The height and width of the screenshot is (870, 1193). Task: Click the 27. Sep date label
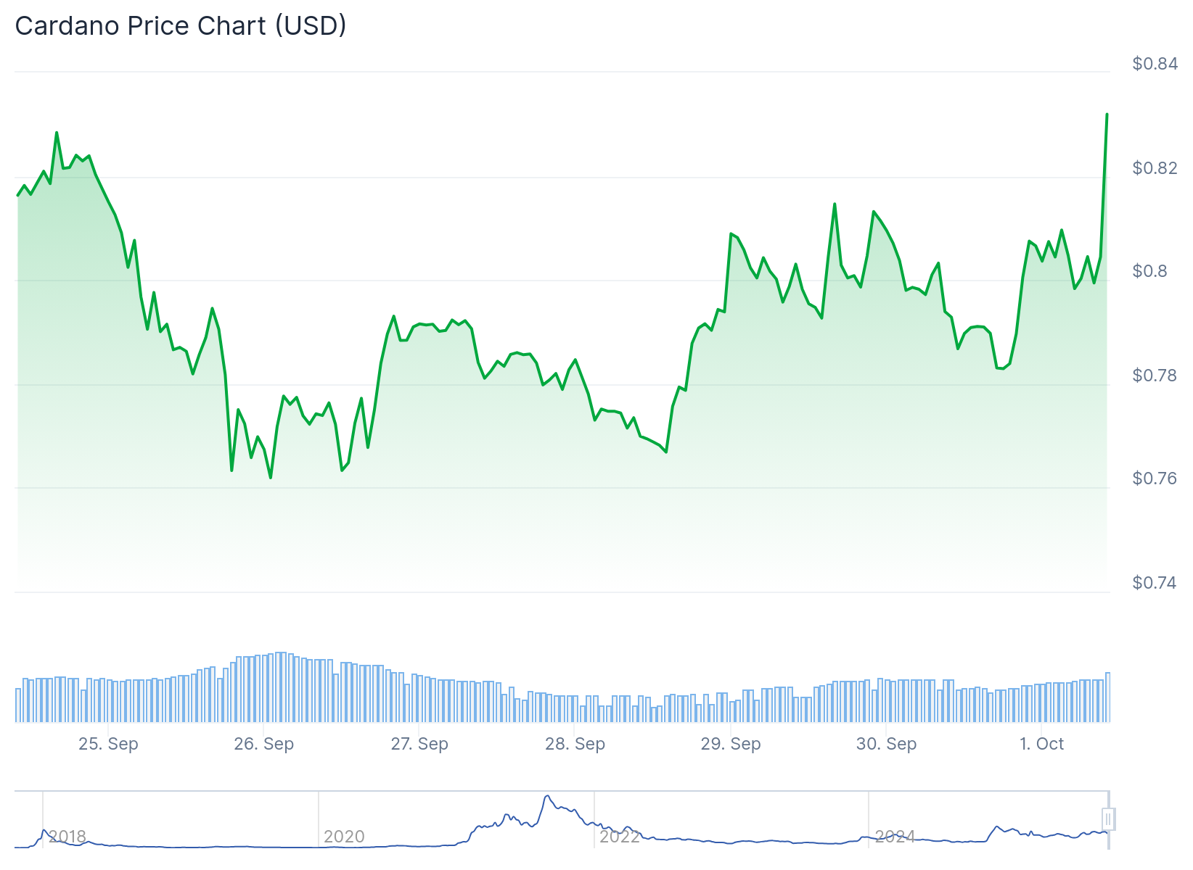click(419, 744)
